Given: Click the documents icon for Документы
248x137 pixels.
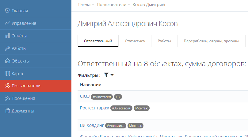Looking at the screenshot, I should tap(7, 111).
